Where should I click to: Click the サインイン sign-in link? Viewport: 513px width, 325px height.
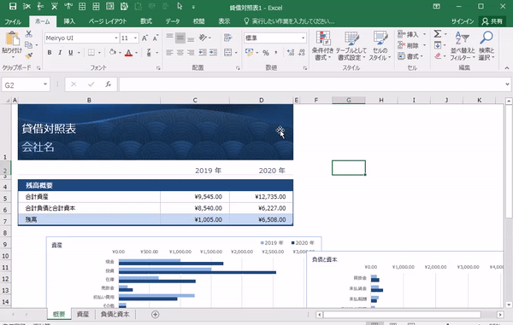coord(463,21)
